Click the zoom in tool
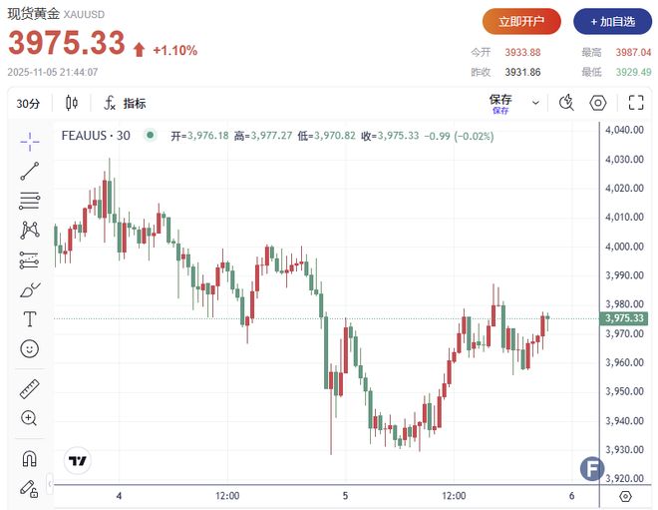 click(29, 418)
